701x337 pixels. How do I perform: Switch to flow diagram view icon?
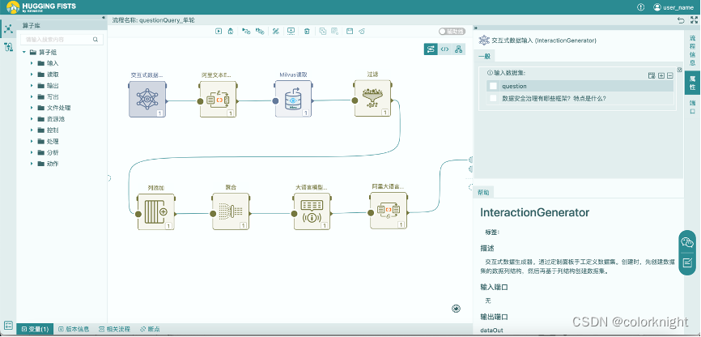431,49
